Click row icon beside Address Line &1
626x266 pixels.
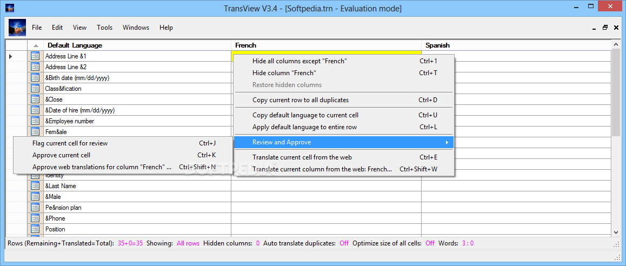(35, 56)
